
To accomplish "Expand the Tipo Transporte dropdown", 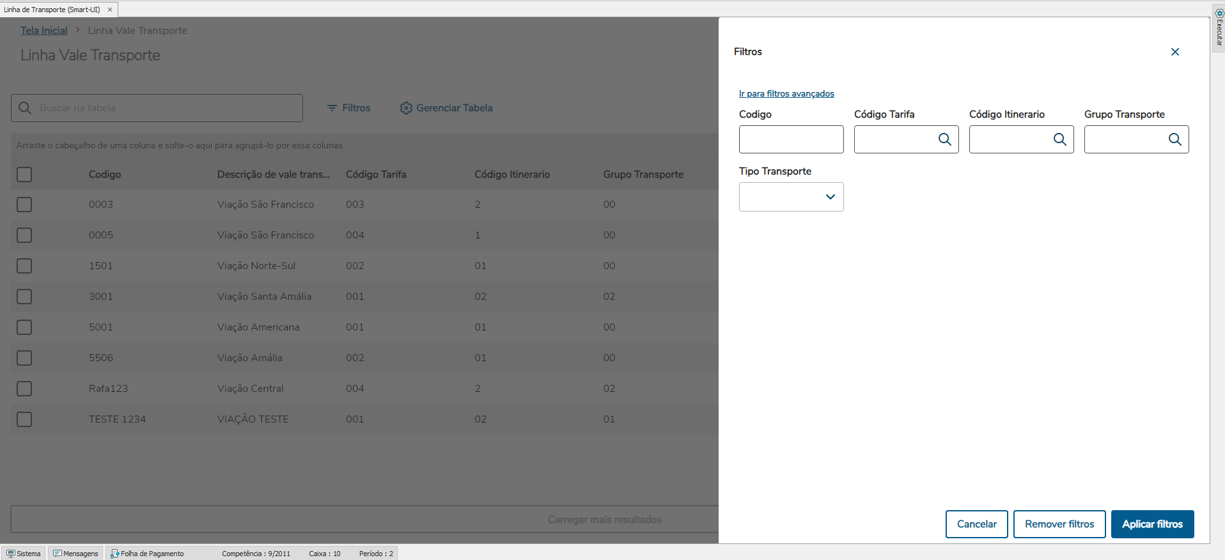I will pos(830,197).
